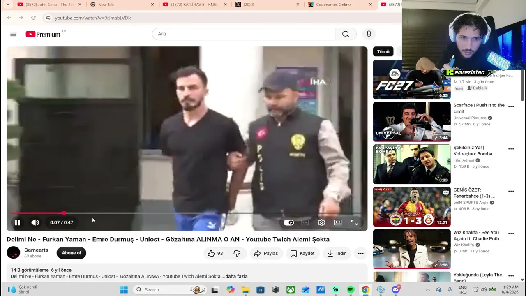The height and width of the screenshot is (296, 526).
Task: Open Chrome tab search dropdown arrow
Action: pyautogui.click(x=7, y=5)
